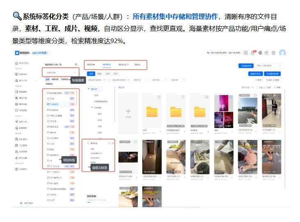
Task: Tick the 93105481-71 video checkbox
Action: 279,95
